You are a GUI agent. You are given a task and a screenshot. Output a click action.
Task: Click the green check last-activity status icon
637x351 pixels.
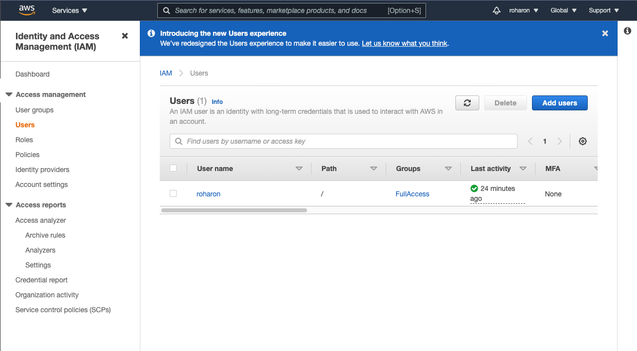click(x=474, y=188)
